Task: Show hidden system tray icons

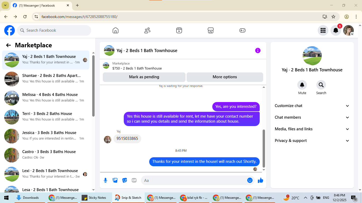Action: tap(305, 198)
